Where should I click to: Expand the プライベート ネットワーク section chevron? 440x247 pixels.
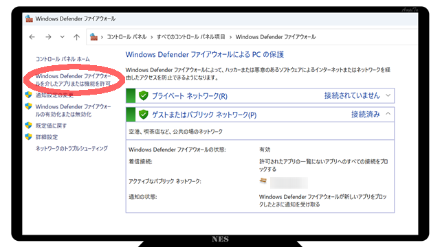(388, 95)
